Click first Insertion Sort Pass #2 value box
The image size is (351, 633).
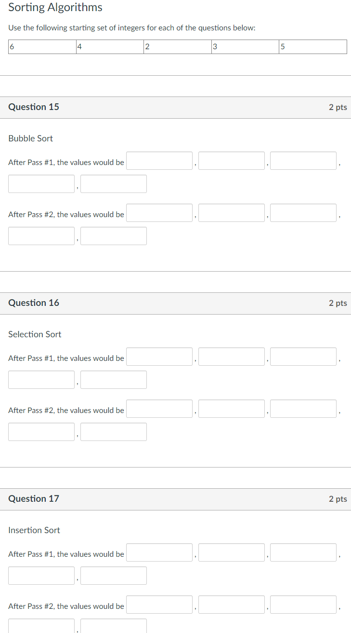tap(159, 605)
